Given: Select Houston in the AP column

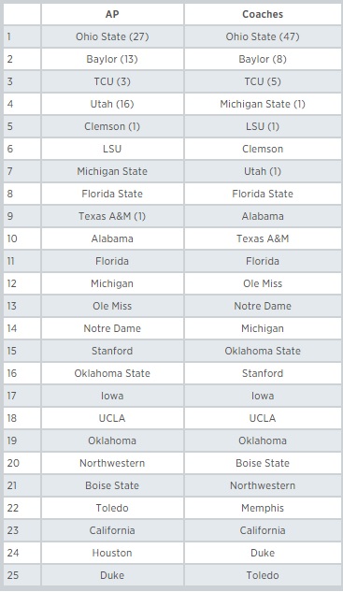Looking at the screenshot, I should click(112, 553).
